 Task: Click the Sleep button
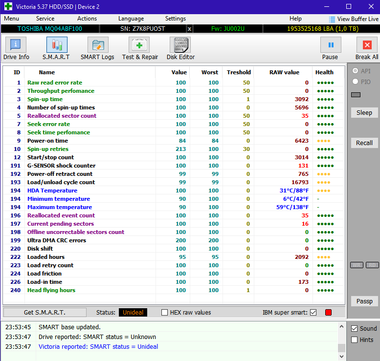click(x=364, y=112)
